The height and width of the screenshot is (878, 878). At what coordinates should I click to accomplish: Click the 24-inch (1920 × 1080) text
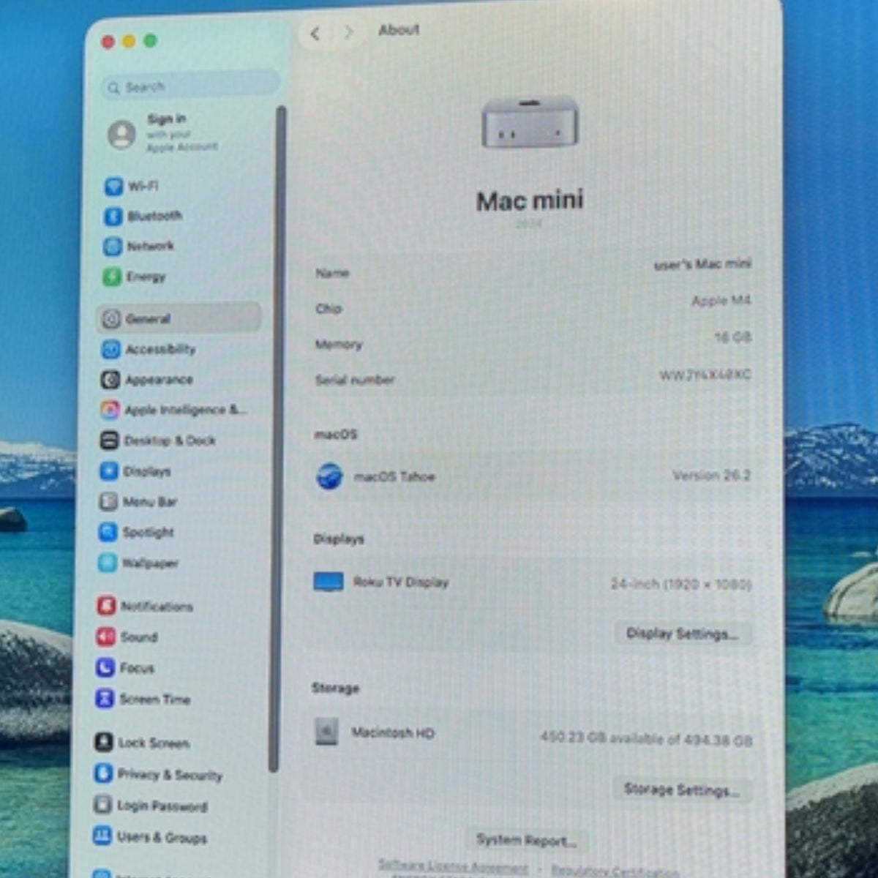click(x=681, y=584)
